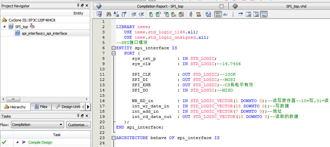Click the Customize... button
Screen dimensions: 330x147
tap(78, 125)
